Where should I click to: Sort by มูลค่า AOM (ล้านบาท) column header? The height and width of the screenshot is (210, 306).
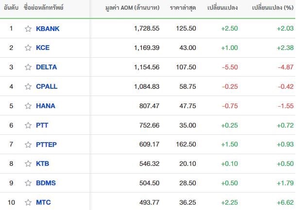point(132,8)
